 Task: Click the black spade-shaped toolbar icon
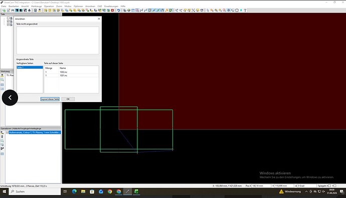pyautogui.click(x=30, y=10)
